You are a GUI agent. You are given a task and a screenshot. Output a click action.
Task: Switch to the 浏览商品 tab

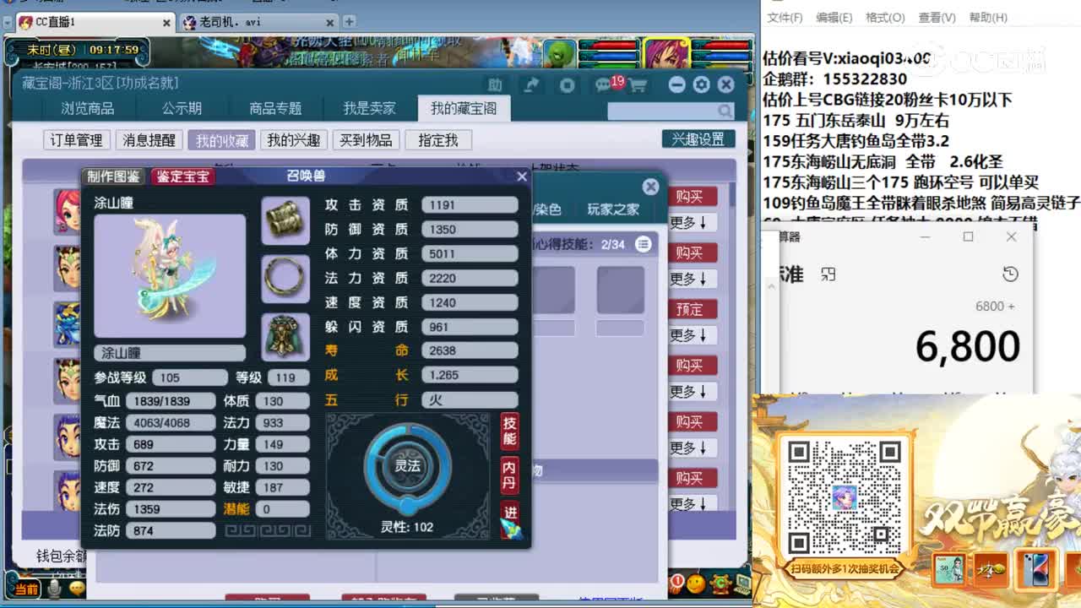[x=87, y=108]
